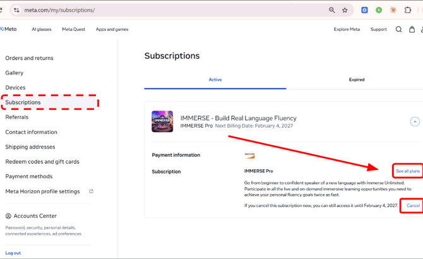The image size is (423, 259).
Task: Open Gallery in sidebar
Action: (x=15, y=73)
